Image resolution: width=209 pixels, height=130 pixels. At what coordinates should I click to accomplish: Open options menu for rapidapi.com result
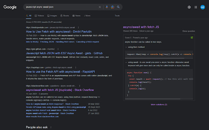75,68
